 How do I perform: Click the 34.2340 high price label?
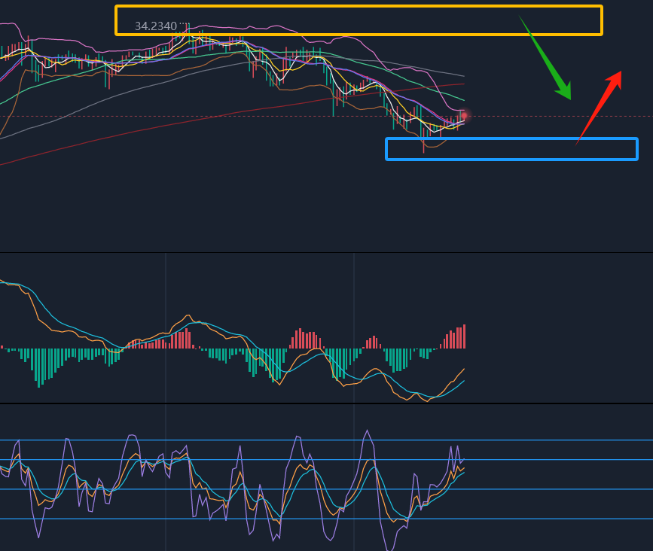point(156,26)
